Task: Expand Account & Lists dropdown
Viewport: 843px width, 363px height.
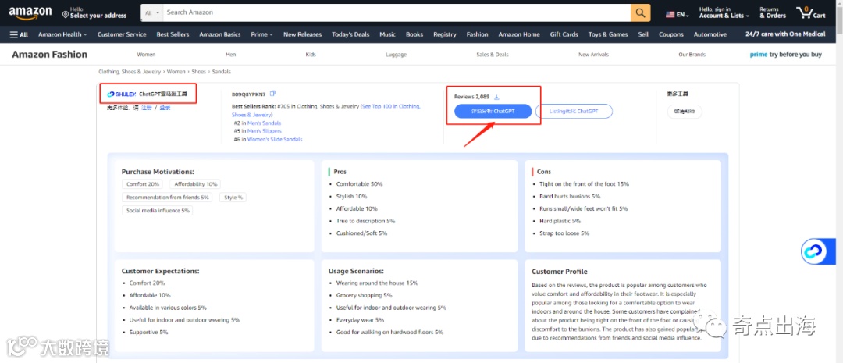Action: pyautogui.click(x=724, y=12)
